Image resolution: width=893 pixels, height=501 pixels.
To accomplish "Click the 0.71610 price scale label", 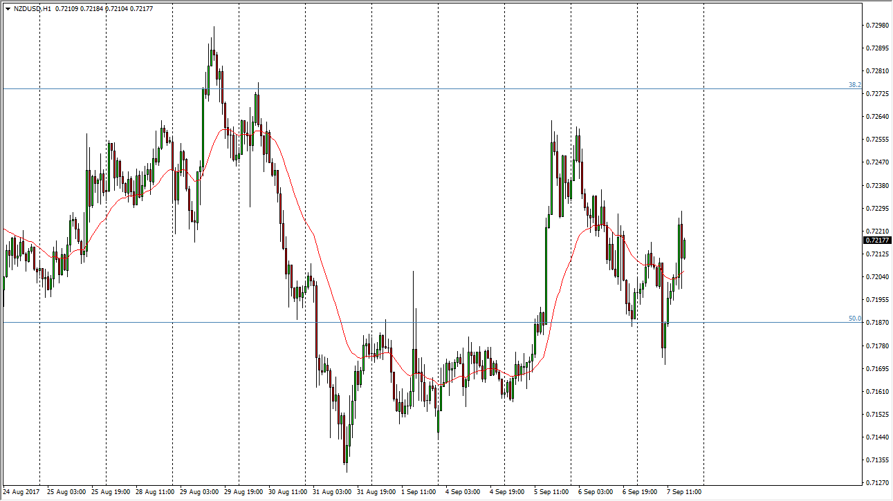I will pyautogui.click(x=877, y=392).
